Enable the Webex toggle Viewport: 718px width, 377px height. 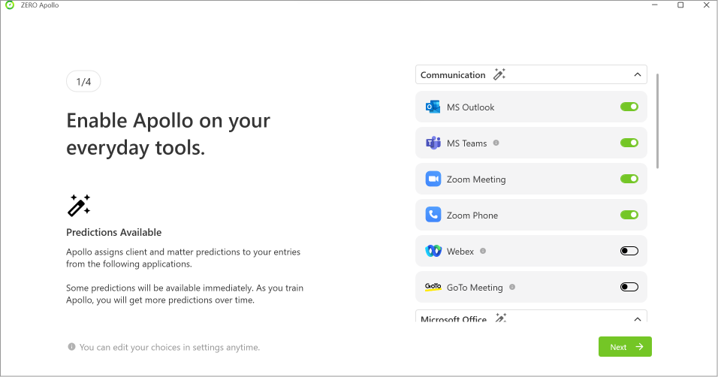629,252
